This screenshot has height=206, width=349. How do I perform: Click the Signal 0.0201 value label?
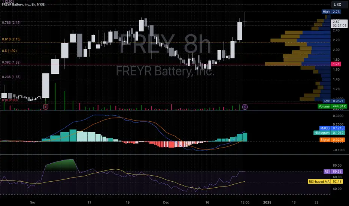point(332,140)
